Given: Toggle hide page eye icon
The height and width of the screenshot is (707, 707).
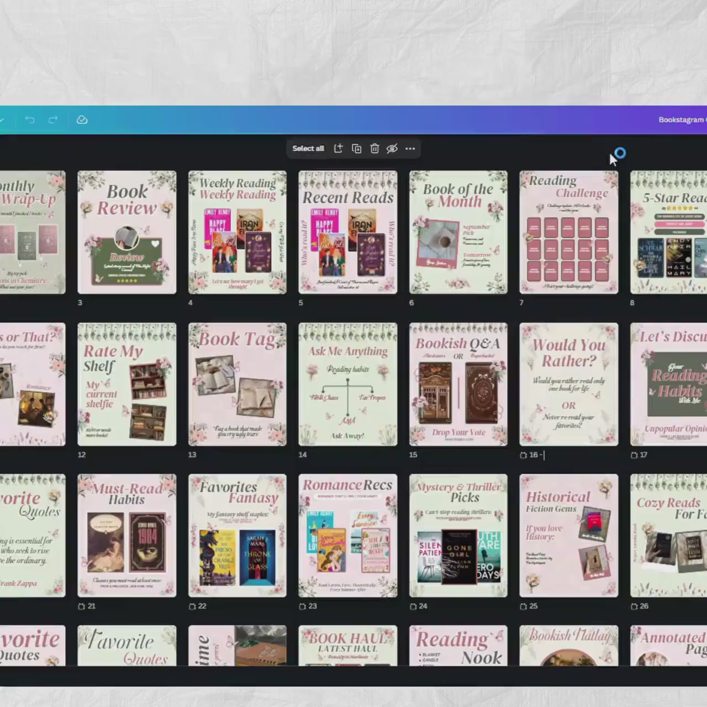Looking at the screenshot, I should 392,149.
